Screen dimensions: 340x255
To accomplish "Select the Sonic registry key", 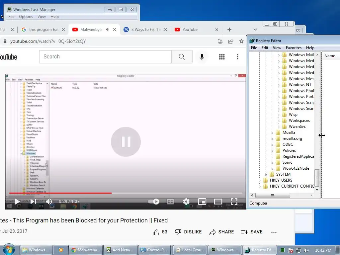I will (x=287, y=162).
